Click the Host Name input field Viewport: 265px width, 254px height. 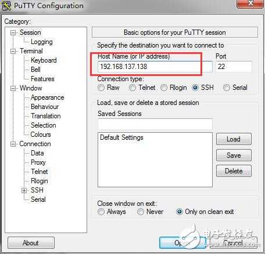pyautogui.click(x=155, y=67)
